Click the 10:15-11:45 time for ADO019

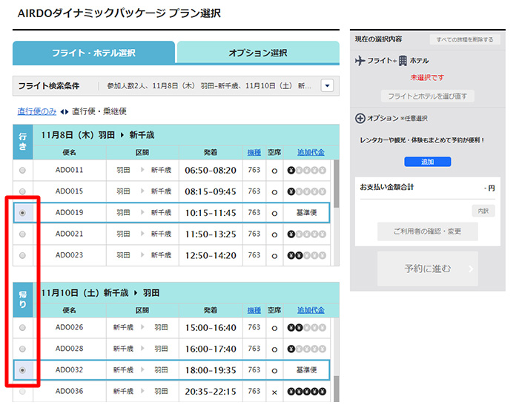pos(211,213)
